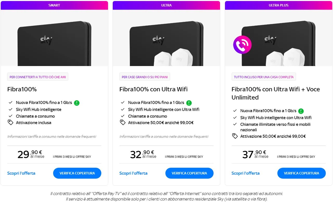This screenshot has height=204, width=333.
Task: Click Verifica Copertura for the Ultra plan
Action: (189, 173)
